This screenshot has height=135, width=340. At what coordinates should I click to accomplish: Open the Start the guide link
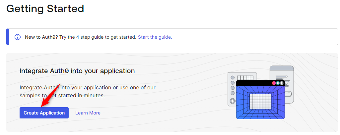155,37
